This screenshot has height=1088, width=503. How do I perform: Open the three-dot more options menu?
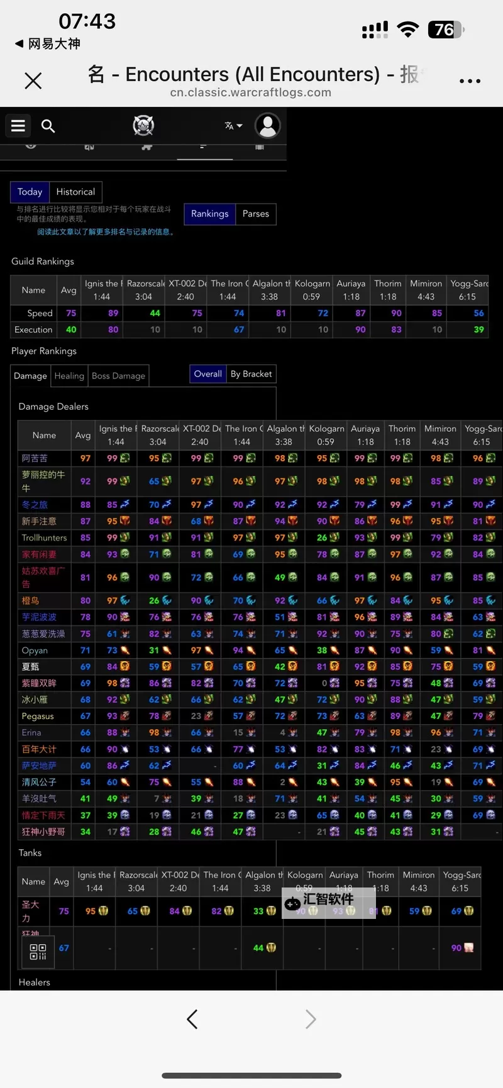tap(470, 80)
